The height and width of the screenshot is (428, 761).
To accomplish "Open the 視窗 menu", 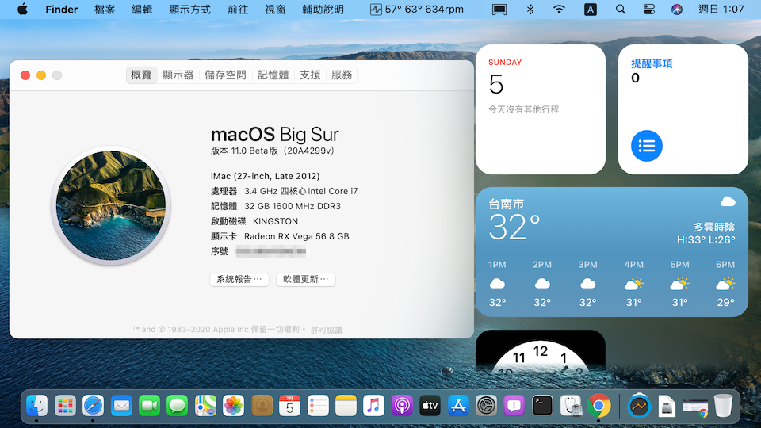I will click(x=275, y=10).
